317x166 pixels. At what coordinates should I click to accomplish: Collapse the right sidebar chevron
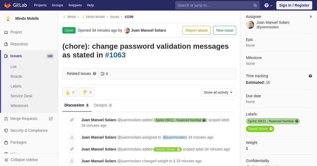(311, 17)
